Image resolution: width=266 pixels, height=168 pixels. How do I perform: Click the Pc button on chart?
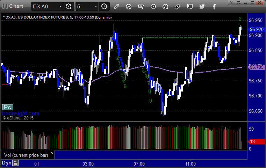point(8,107)
